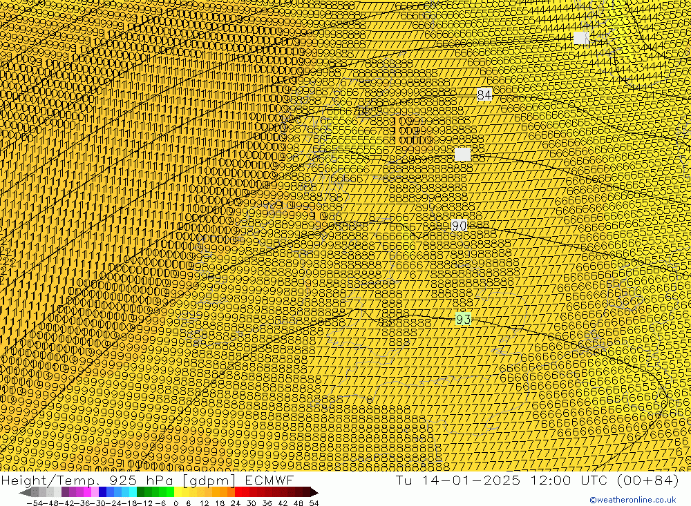The height and width of the screenshot is (506, 691).
Task: Click the scale label '36'
Action: pos(267,503)
